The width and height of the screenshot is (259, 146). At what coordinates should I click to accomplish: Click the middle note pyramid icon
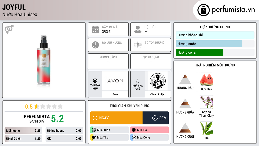pos(185,103)
